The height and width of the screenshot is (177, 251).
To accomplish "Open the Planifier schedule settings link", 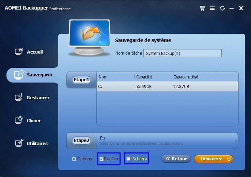I will pos(111,159).
